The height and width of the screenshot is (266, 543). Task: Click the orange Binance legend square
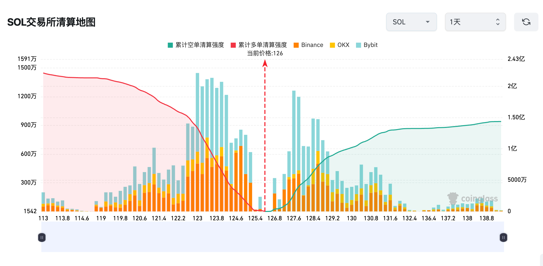[x=296, y=45]
